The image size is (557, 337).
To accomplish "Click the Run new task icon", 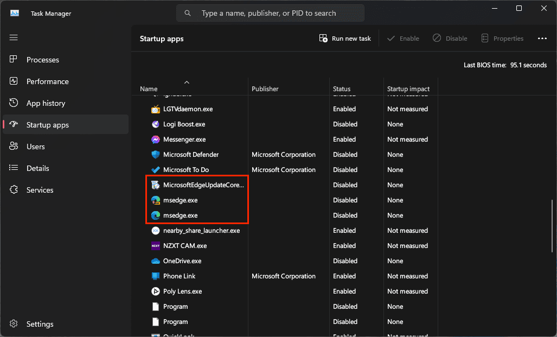I will pyautogui.click(x=323, y=39).
